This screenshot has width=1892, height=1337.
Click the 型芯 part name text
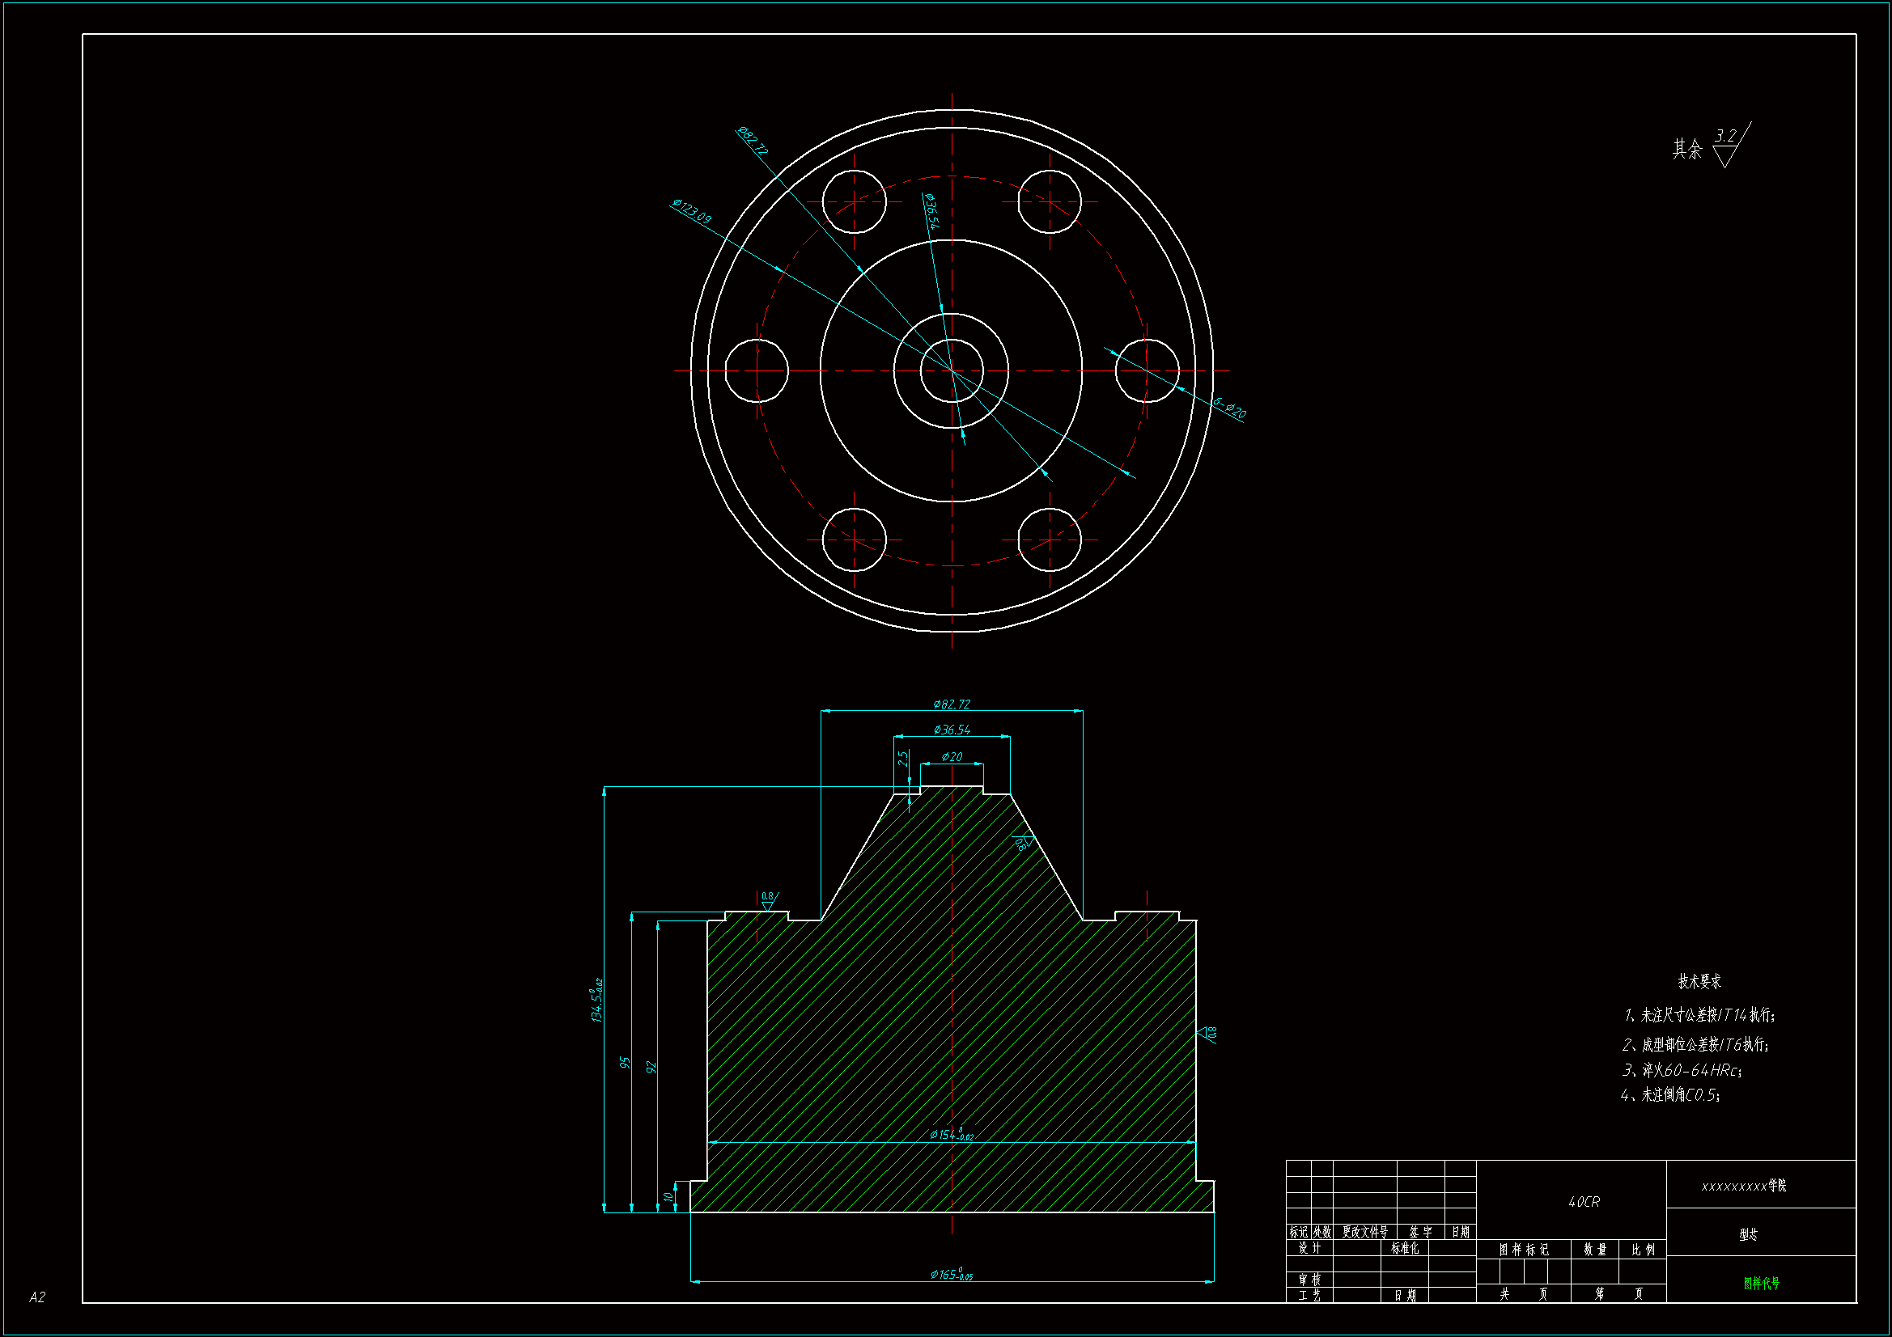pos(1748,1234)
